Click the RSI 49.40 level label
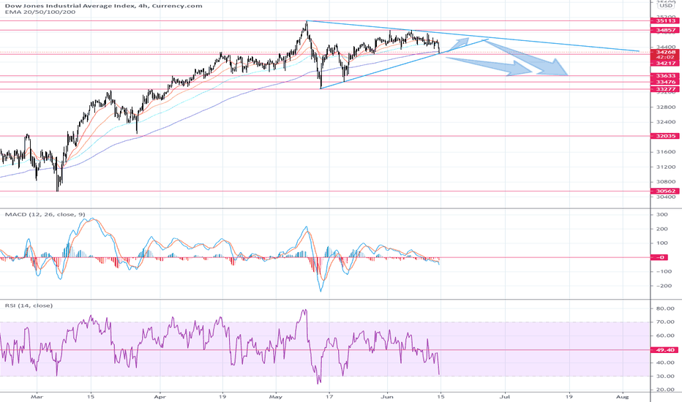Viewport: 682px width, 402px height. coord(664,350)
